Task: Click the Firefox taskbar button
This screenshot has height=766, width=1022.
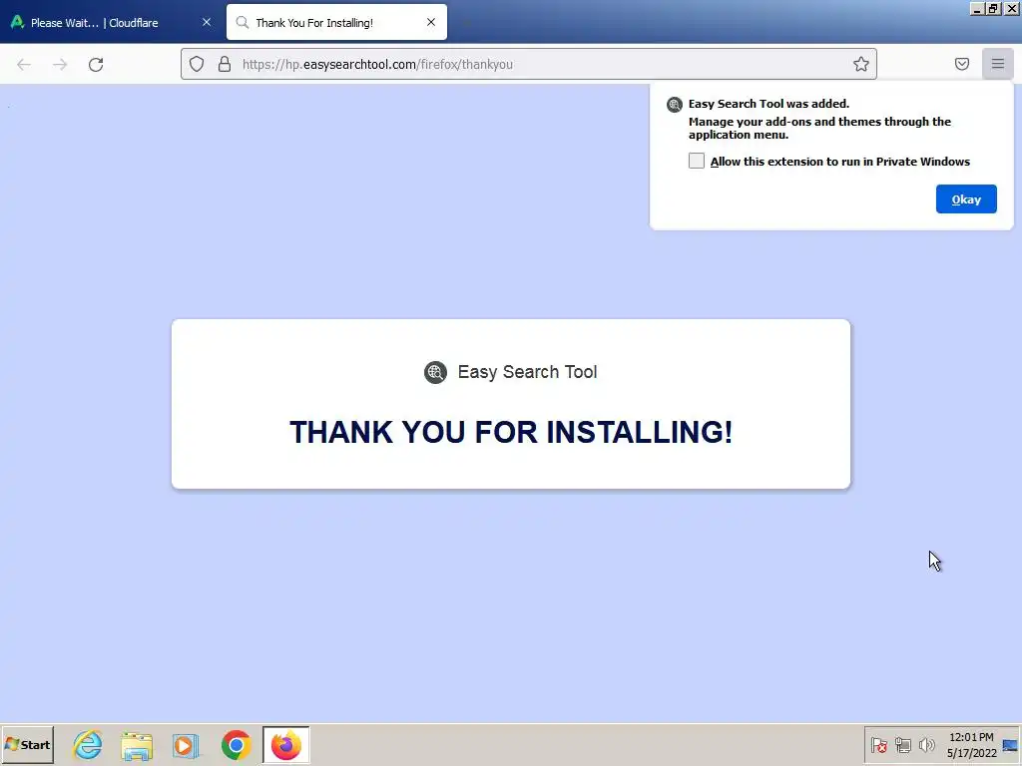Action: pyautogui.click(x=286, y=745)
